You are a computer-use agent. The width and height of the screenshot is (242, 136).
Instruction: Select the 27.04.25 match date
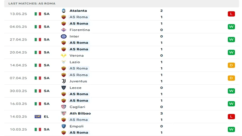click(x=18, y=40)
